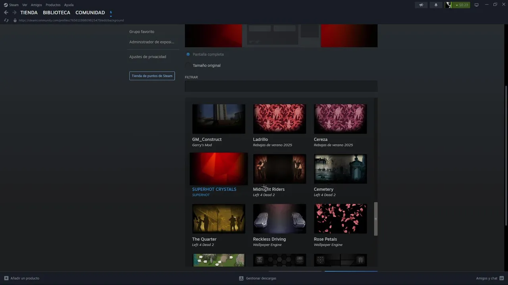This screenshot has height=285, width=508.
Task: Click the background list scrollbar handle
Action: pyautogui.click(x=376, y=219)
